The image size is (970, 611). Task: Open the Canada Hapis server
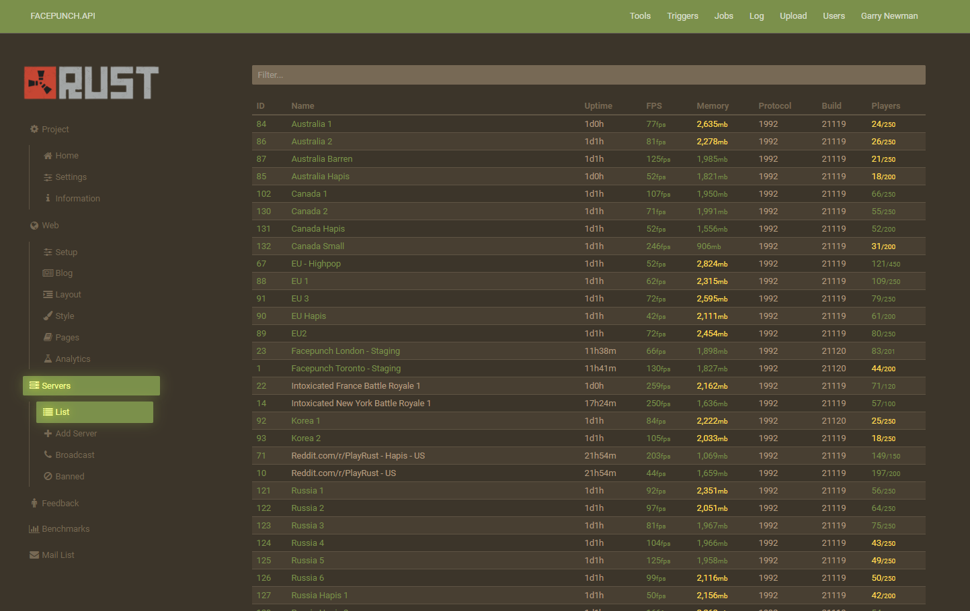click(318, 229)
